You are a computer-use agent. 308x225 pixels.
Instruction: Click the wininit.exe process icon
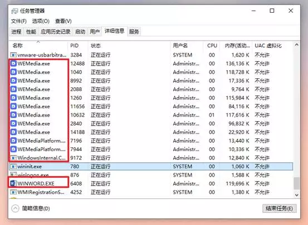click(13, 167)
